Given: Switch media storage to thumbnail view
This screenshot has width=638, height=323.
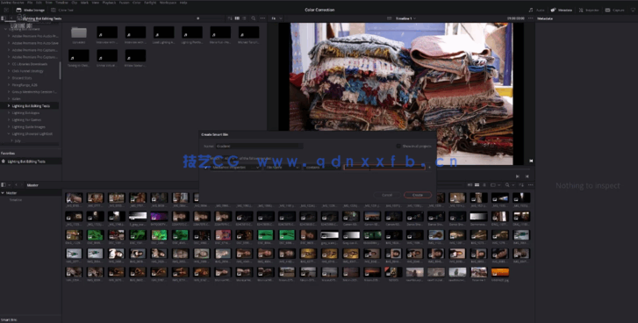Looking at the screenshot, I should click(237, 18).
